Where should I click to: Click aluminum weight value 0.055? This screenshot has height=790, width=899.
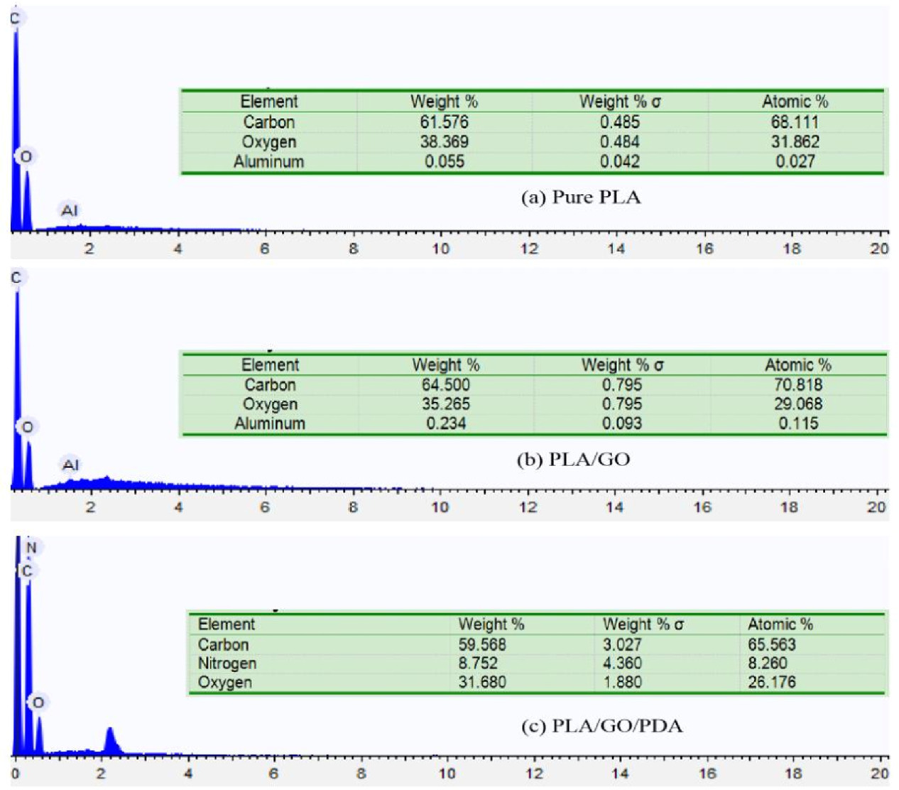(x=445, y=161)
